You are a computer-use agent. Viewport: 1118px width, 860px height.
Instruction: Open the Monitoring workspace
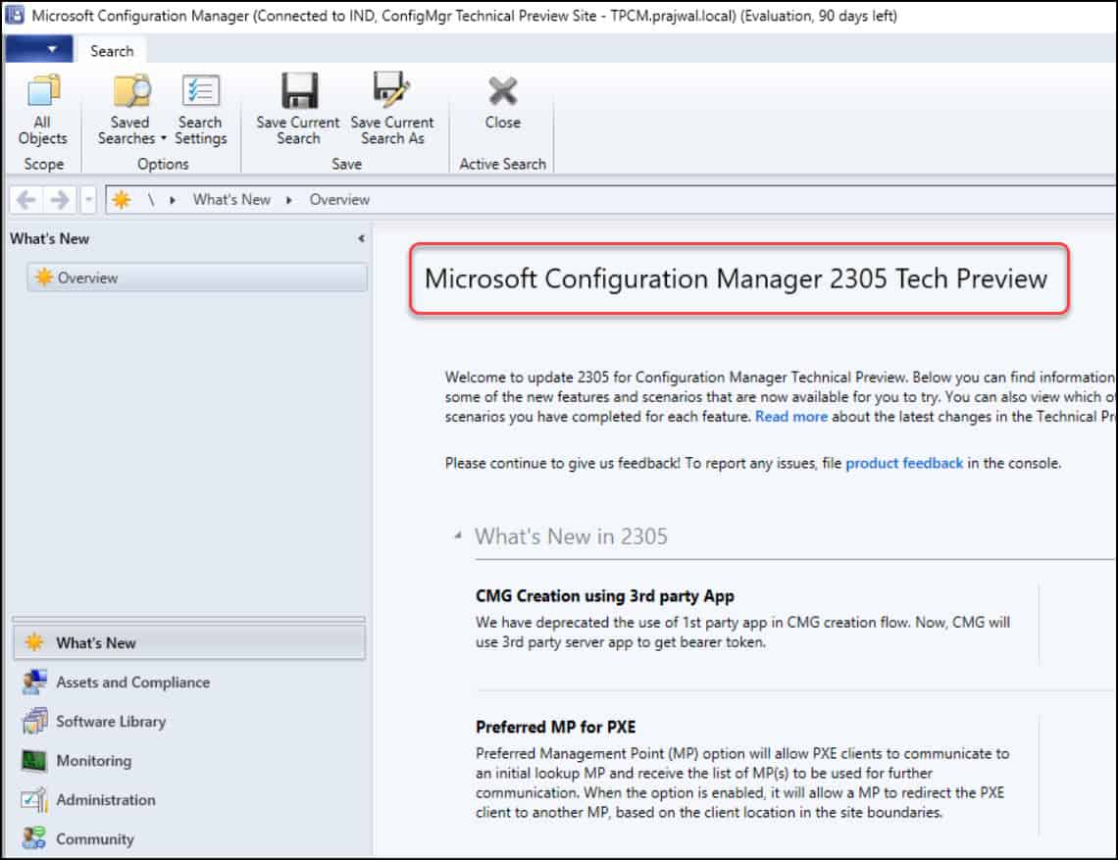189,760
